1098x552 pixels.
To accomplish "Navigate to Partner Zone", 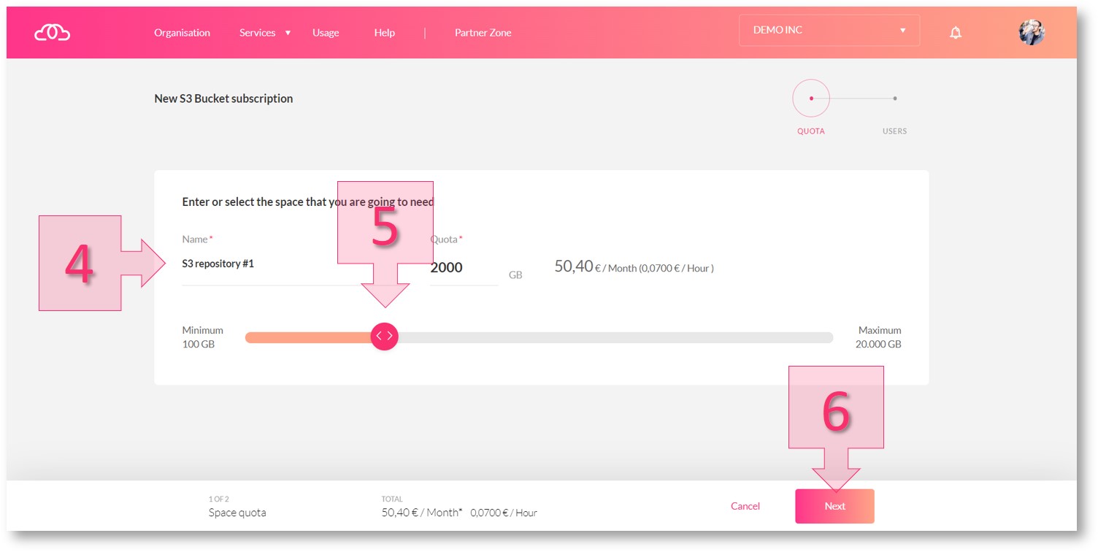I will [483, 33].
